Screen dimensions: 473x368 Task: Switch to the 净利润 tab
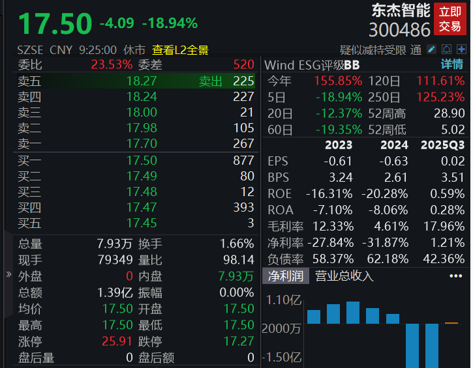[286, 276]
